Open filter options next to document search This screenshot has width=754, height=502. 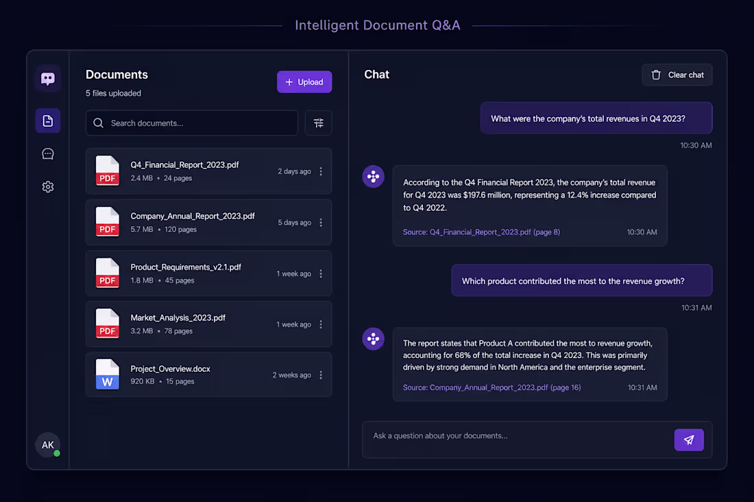click(x=318, y=123)
